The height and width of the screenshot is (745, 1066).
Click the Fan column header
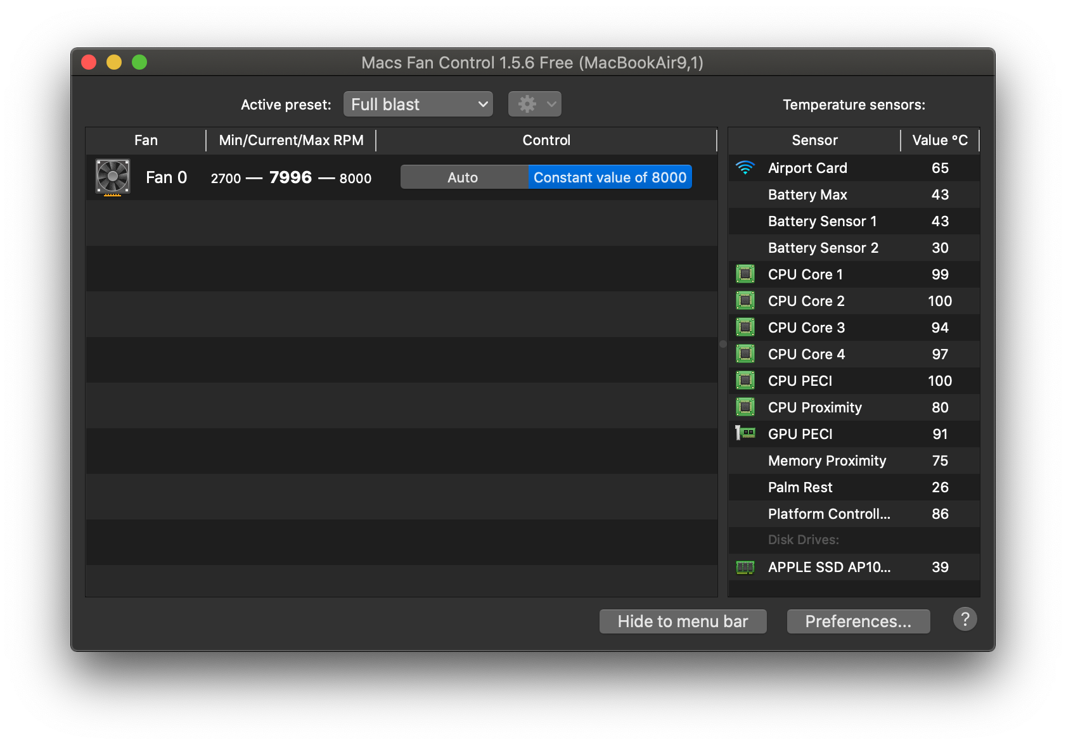click(x=146, y=140)
